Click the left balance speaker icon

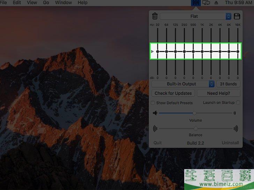155,128
